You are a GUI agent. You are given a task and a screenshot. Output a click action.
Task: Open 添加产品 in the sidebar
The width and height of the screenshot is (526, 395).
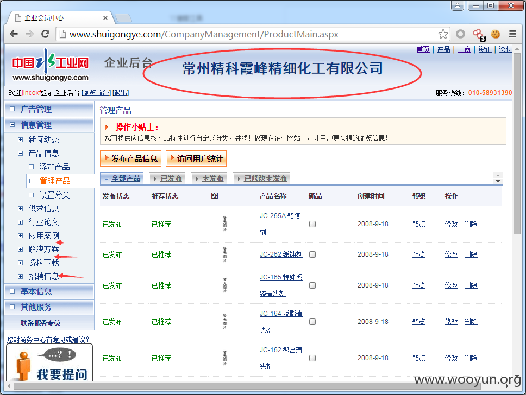[54, 167]
